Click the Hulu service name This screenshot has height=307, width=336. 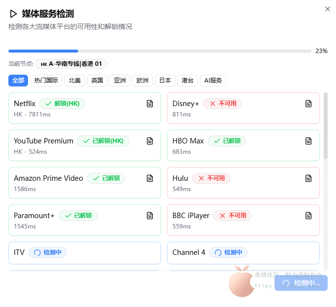coord(180,178)
